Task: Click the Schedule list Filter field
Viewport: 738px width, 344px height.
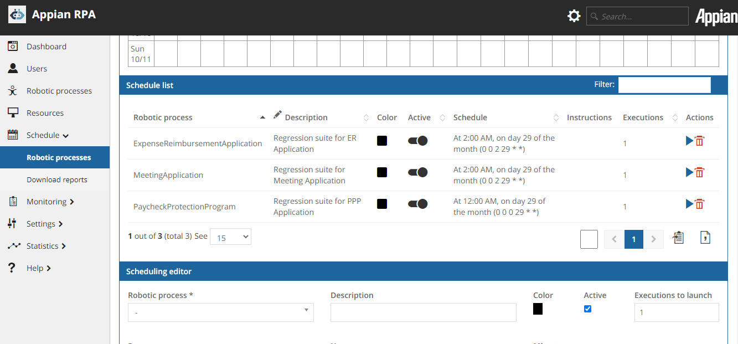Action: coord(664,85)
